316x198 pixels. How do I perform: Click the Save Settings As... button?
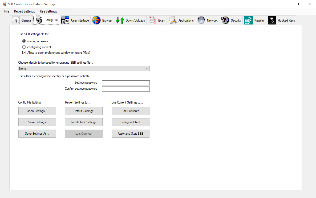coord(37,134)
